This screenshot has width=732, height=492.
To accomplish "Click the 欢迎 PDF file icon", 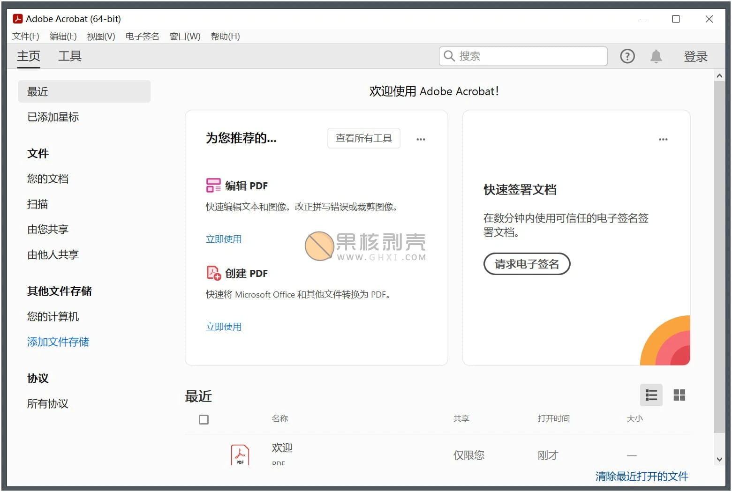I will [240, 455].
